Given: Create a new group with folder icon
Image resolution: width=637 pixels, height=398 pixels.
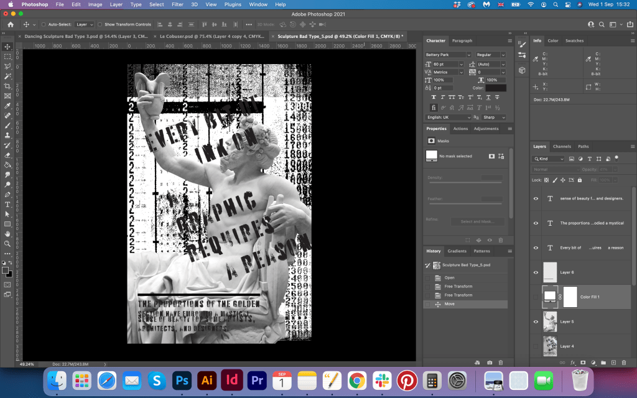Looking at the screenshot, I should (603, 362).
